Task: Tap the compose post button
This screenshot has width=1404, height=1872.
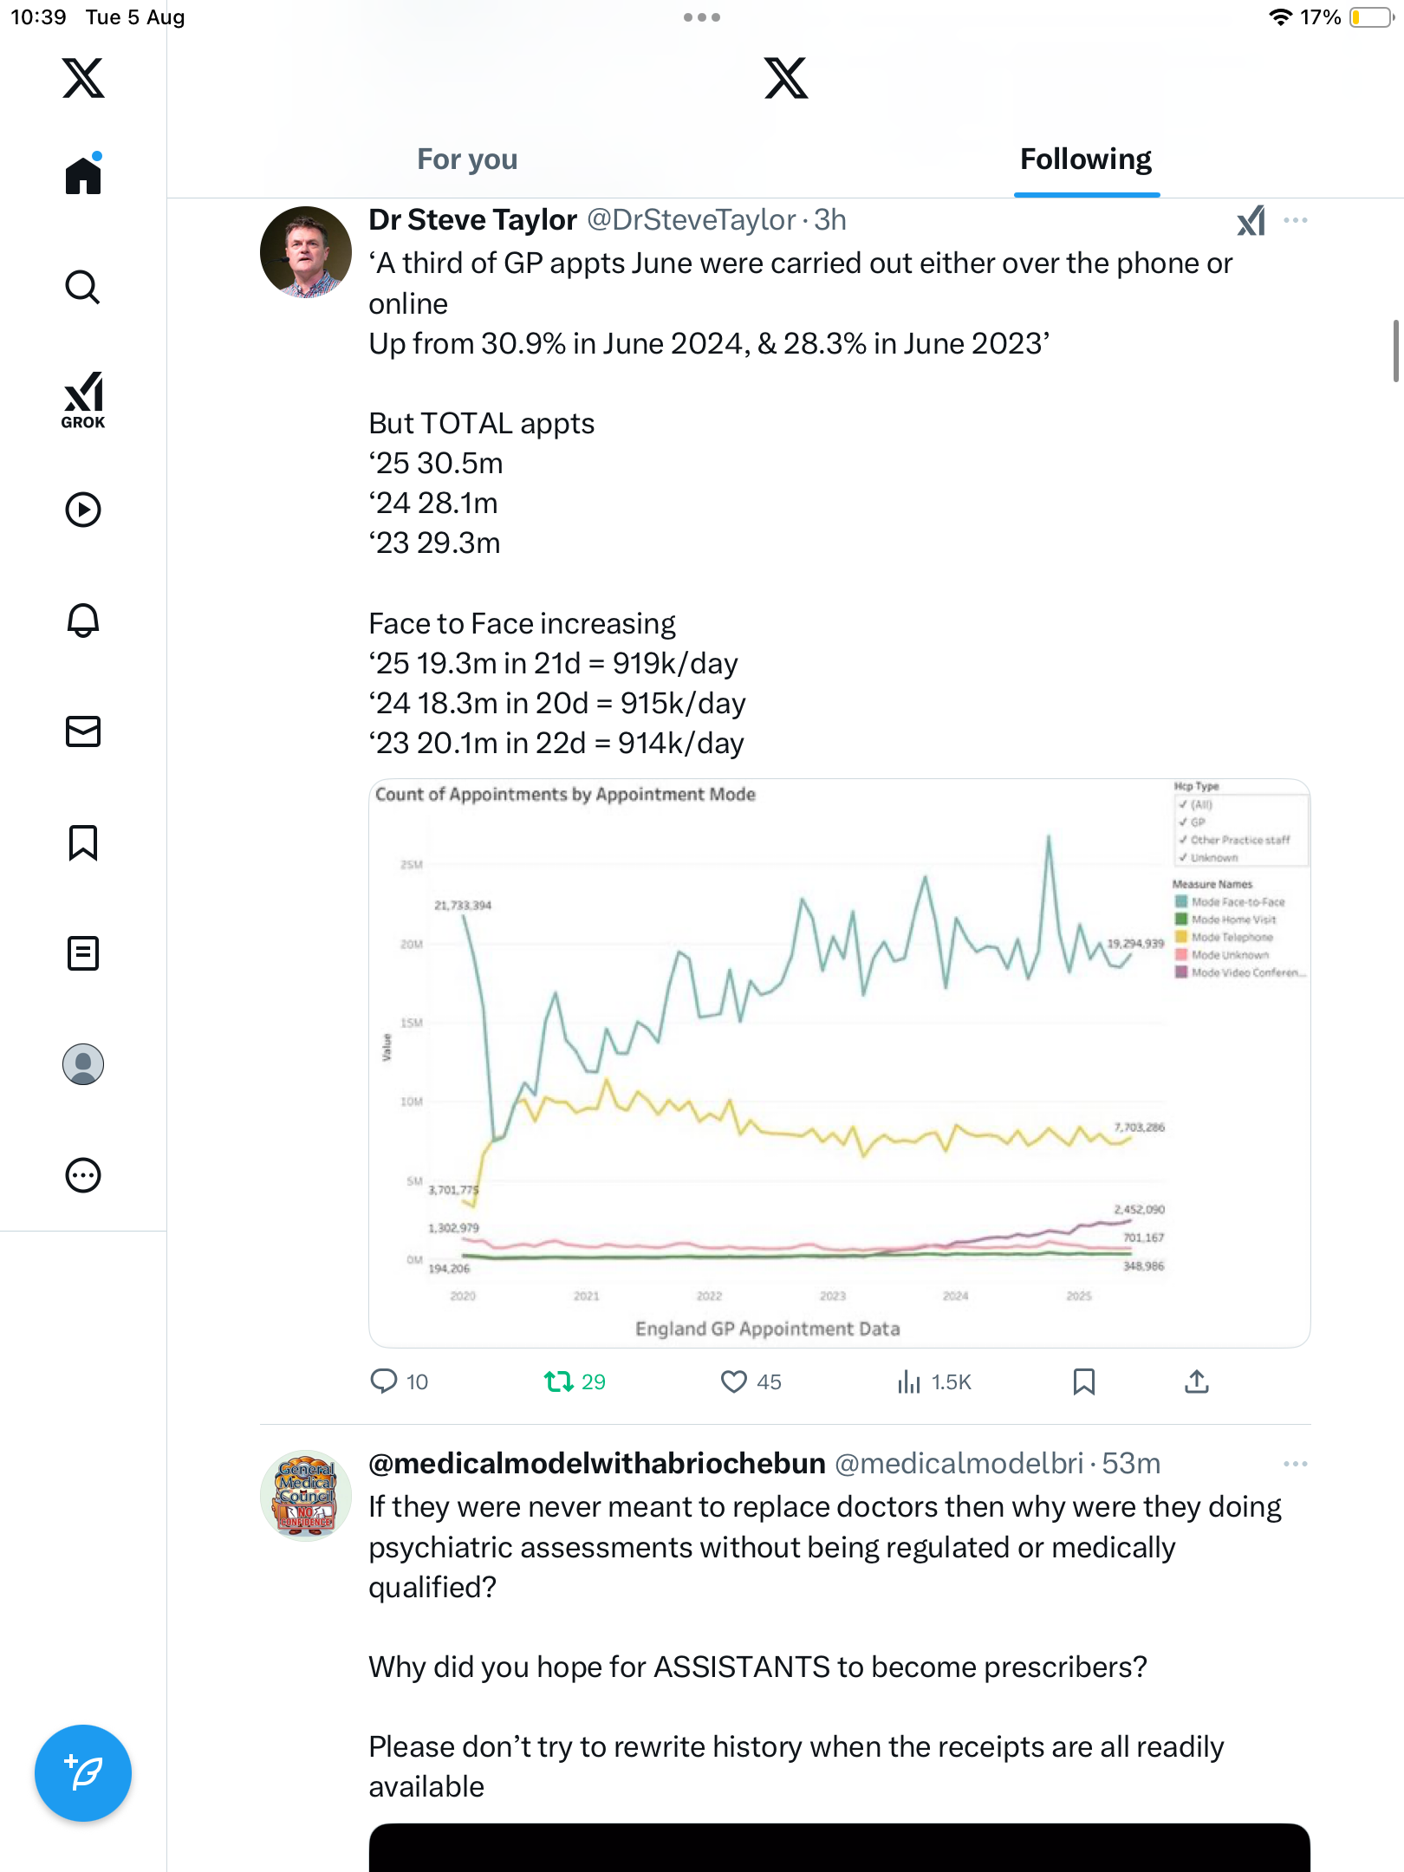Action: pos(83,1772)
